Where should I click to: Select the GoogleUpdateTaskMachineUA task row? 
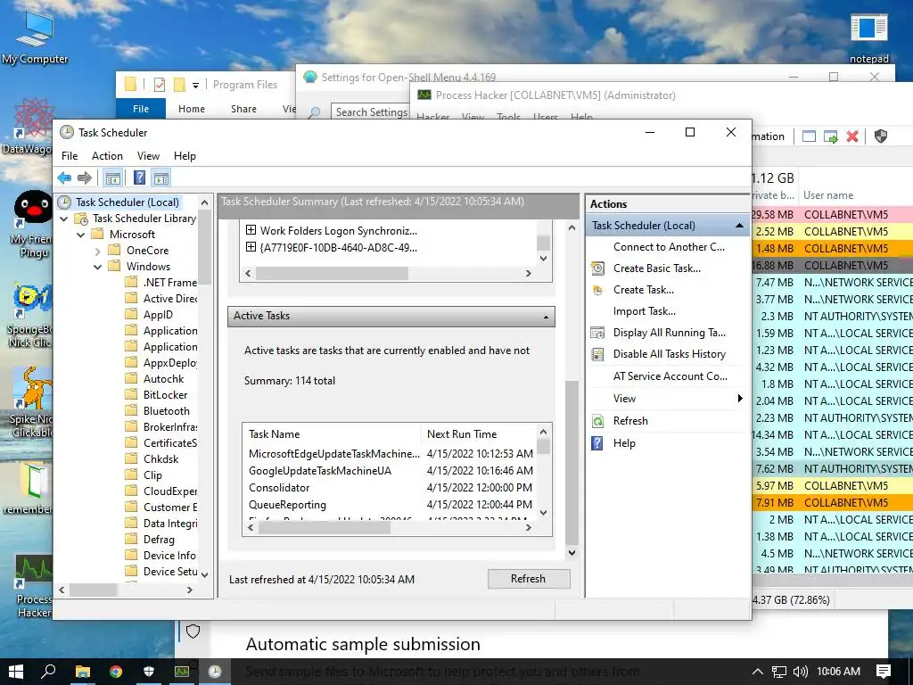391,471
